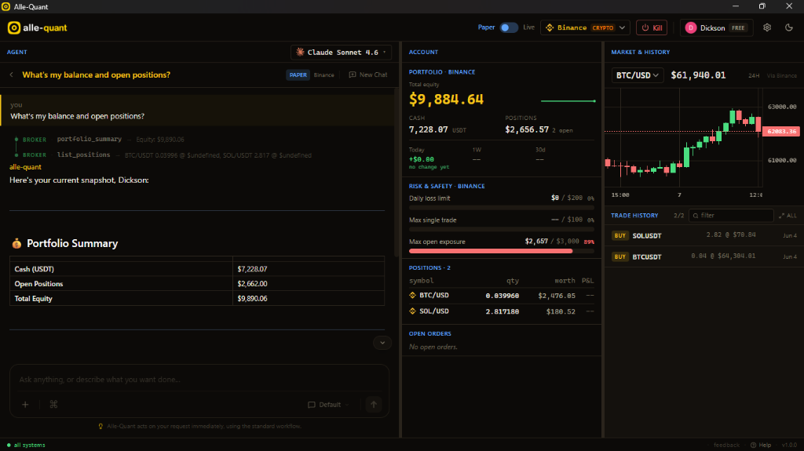
Task: Click the plus attach icon
Action: (25, 405)
